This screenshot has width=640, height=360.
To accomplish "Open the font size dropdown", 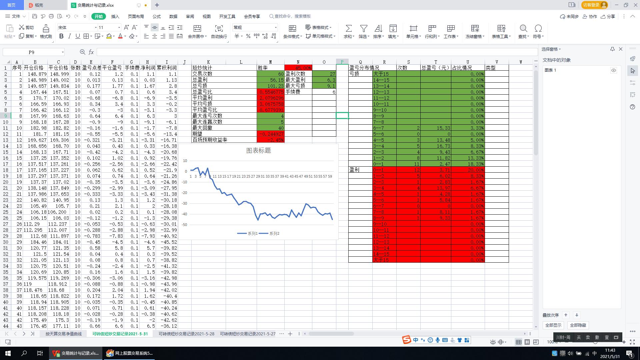I will pyautogui.click(x=119, y=28).
